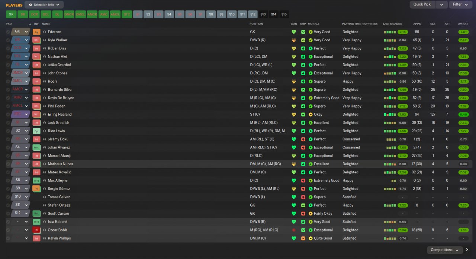Viewport: 476px width, 259px height.
Task: Toggle Matheus Nunes's picked checkmark
Action: 8,164
